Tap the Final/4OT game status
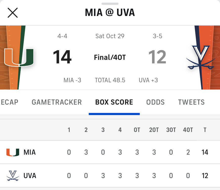 point(110,58)
